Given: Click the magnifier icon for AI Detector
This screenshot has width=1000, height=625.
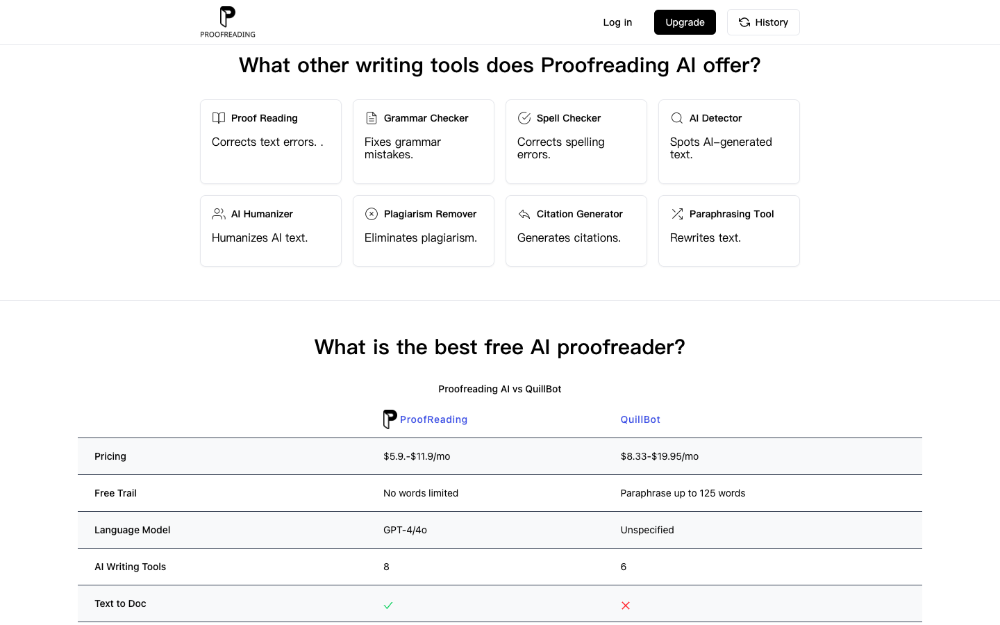Looking at the screenshot, I should (x=677, y=118).
